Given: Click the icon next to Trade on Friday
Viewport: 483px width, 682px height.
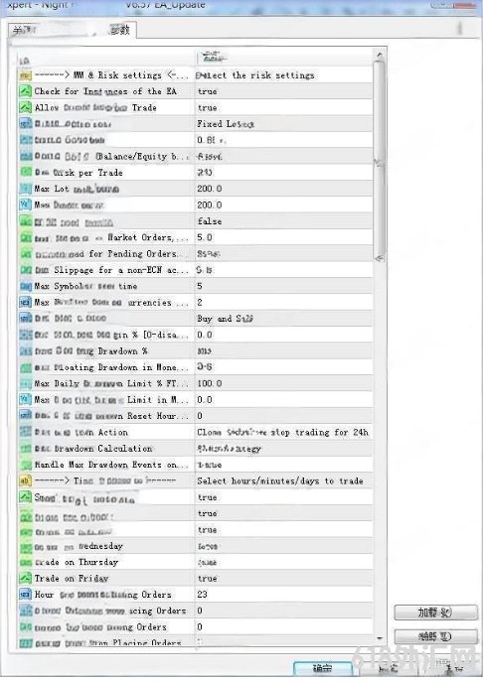Looking at the screenshot, I should pyautogui.click(x=25, y=578).
